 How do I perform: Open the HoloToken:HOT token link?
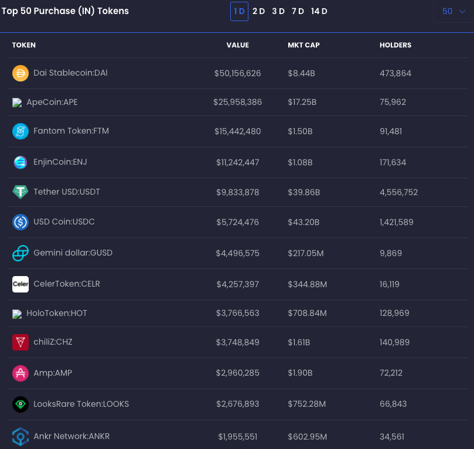coord(56,313)
